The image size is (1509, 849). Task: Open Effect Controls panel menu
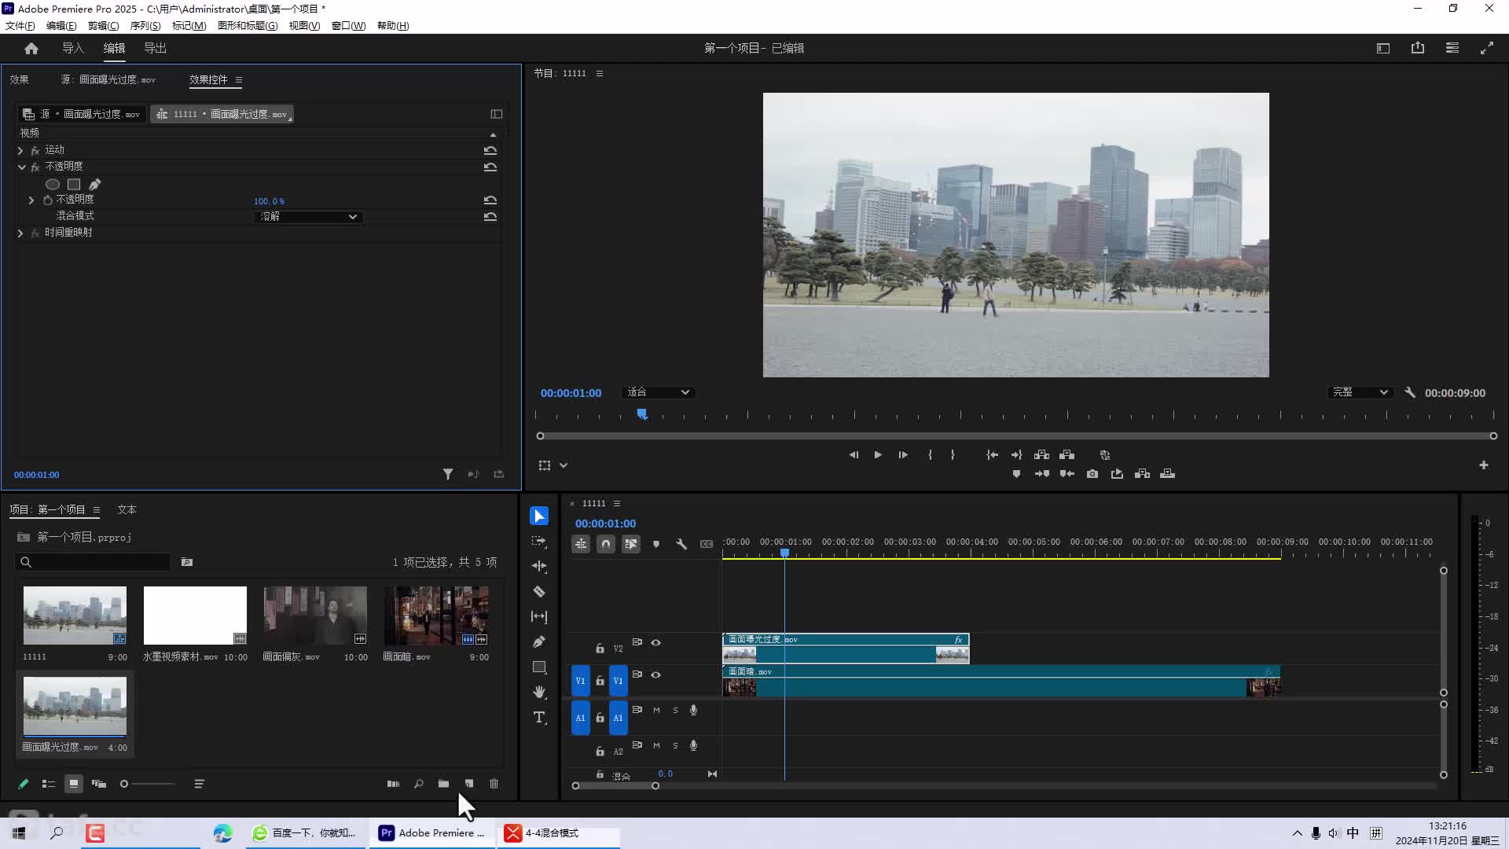[x=239, y=80]
